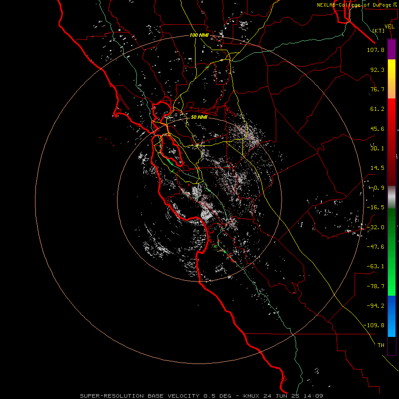
Task: Click the VEL legend title
Action: 389,27
